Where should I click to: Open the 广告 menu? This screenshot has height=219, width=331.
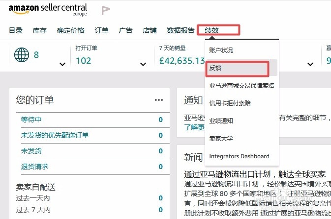(x=125, y=30)
